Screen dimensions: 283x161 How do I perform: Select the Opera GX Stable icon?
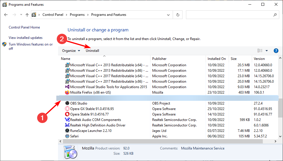[x=67, y=109]
